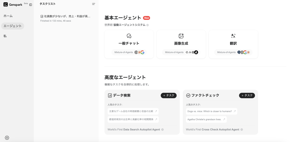Image resolution: width=292 pixels, height=142 pixels.
Task: Open the 社員数が少ないが task entry
Action: click(66, 16)
